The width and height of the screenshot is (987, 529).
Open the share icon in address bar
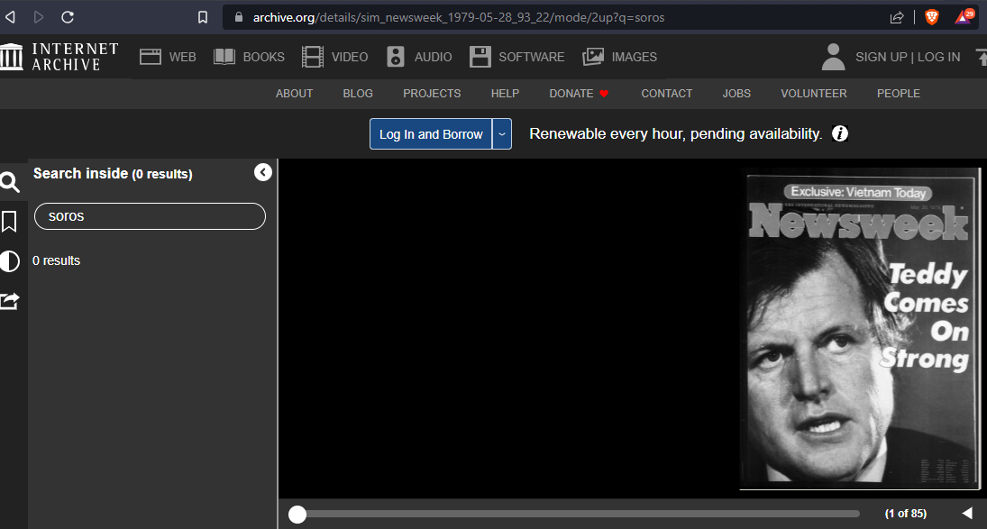click(897, 18)
